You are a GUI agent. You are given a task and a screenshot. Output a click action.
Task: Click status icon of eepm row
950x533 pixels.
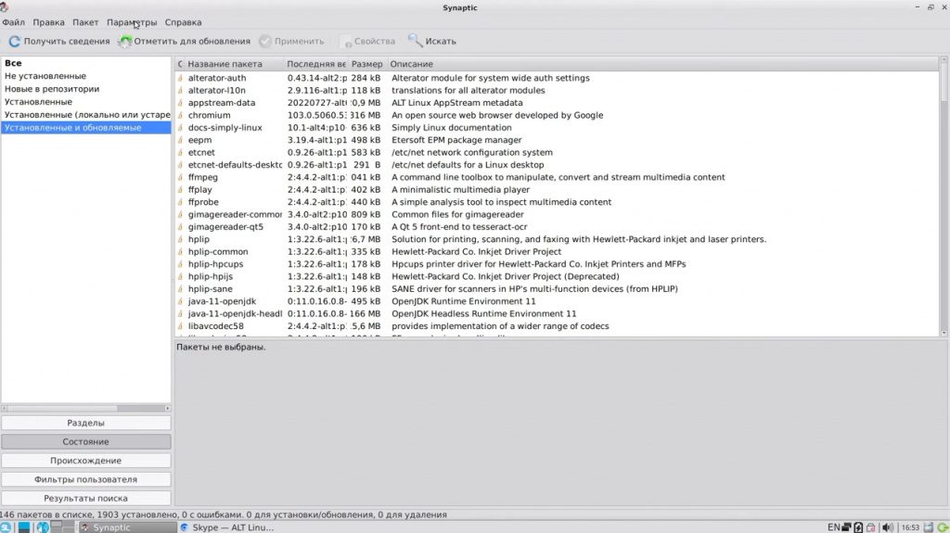(180, 140)
